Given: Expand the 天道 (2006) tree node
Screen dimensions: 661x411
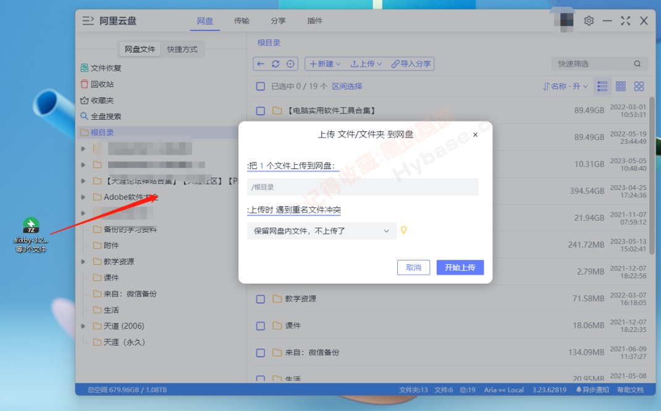Looking at the screenshot, I should coord(83,326).
